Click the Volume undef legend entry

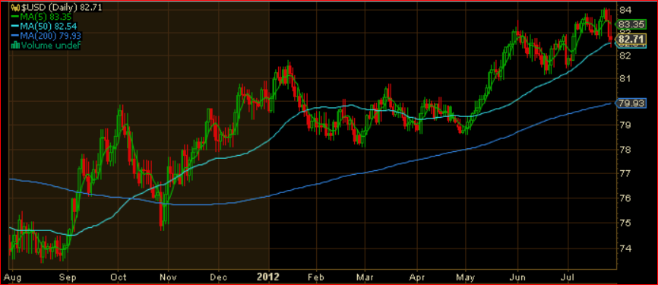[x=50, y=45]
